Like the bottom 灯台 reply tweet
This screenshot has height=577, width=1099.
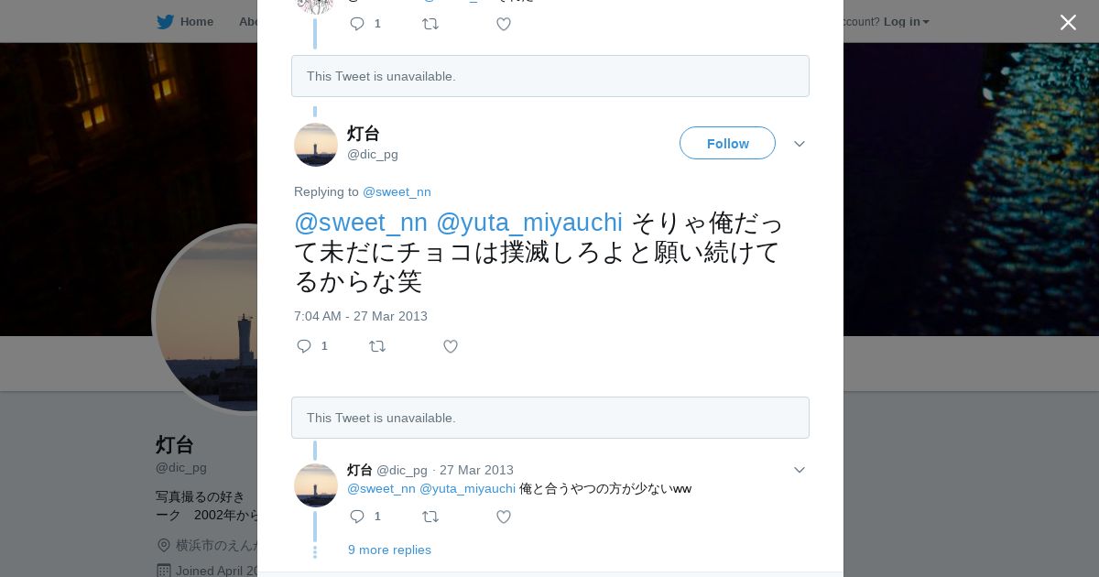(x=504, y=517)
